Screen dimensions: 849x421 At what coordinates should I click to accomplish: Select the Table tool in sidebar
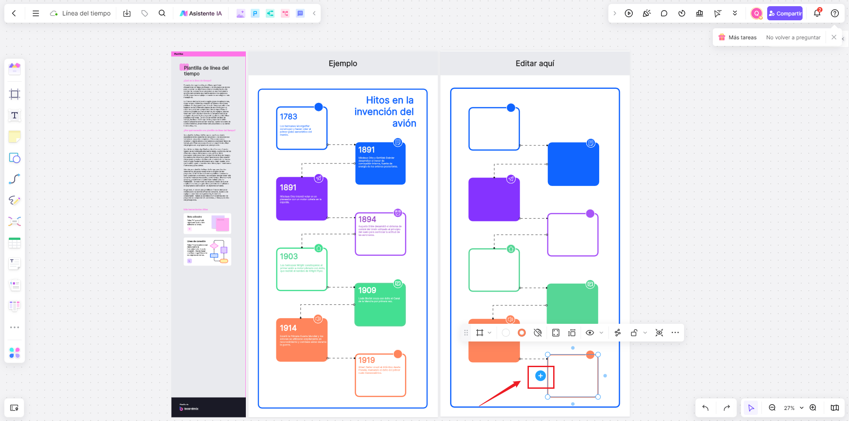point(15,243)
